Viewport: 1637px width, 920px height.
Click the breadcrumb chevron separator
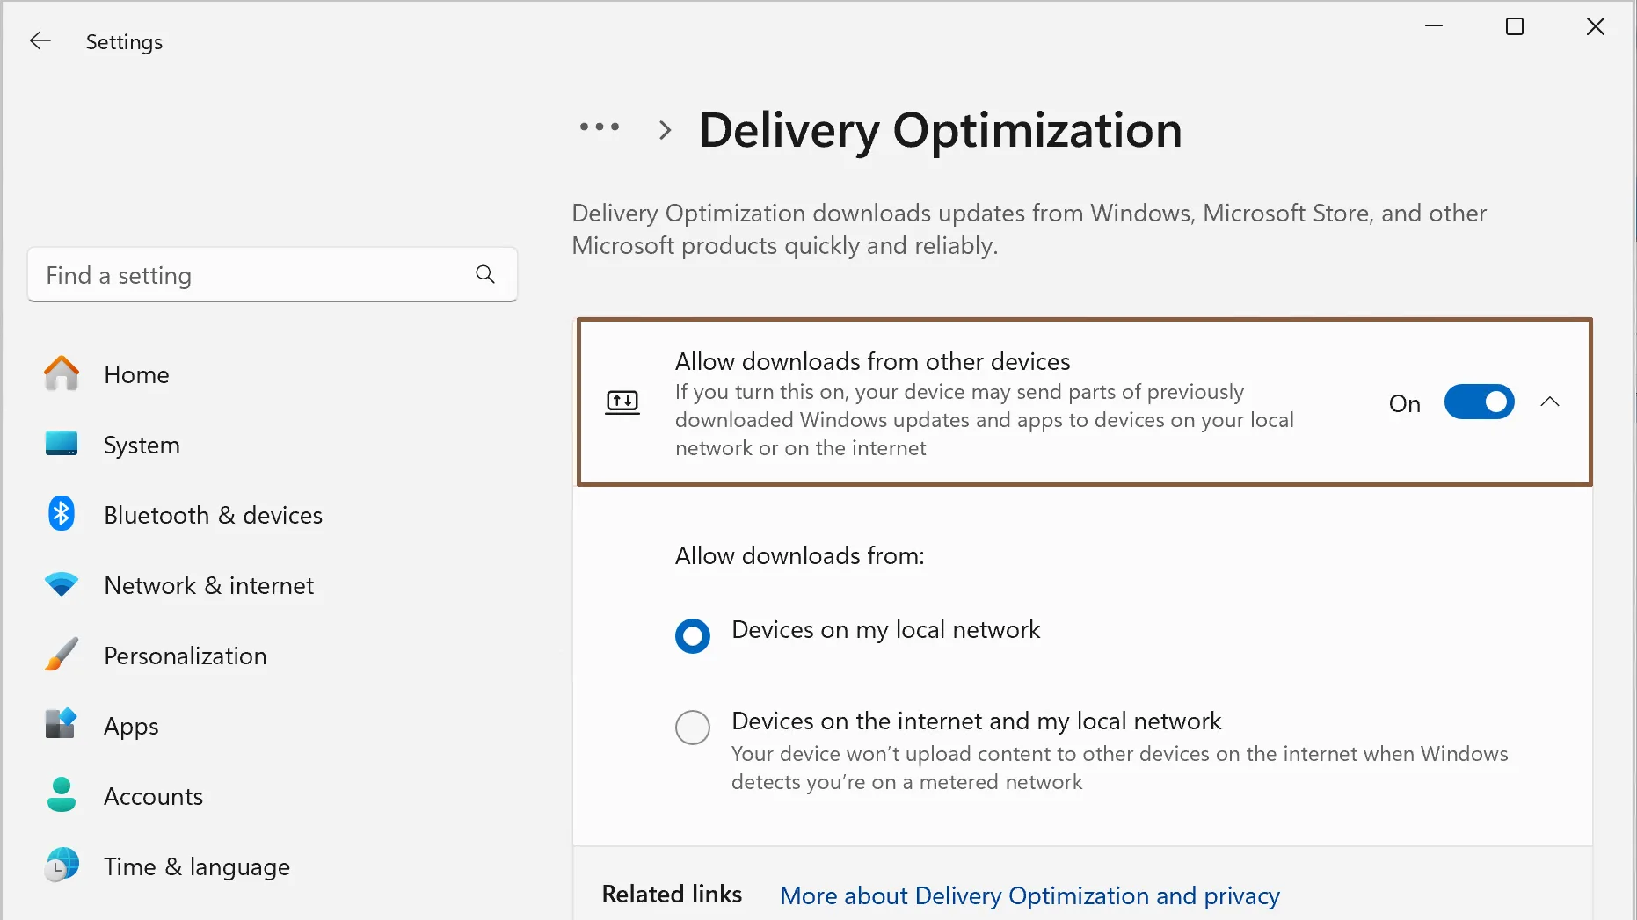[665, 131]
